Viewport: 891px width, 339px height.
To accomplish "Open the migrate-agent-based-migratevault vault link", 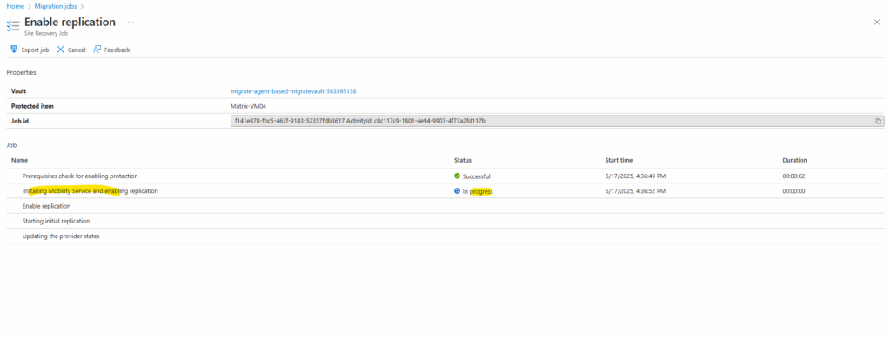I will tap(293, 91).
